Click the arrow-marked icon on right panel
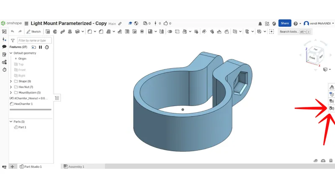This screenshot has width=335, height=188. pyautogui.click(x=331, y=108)
